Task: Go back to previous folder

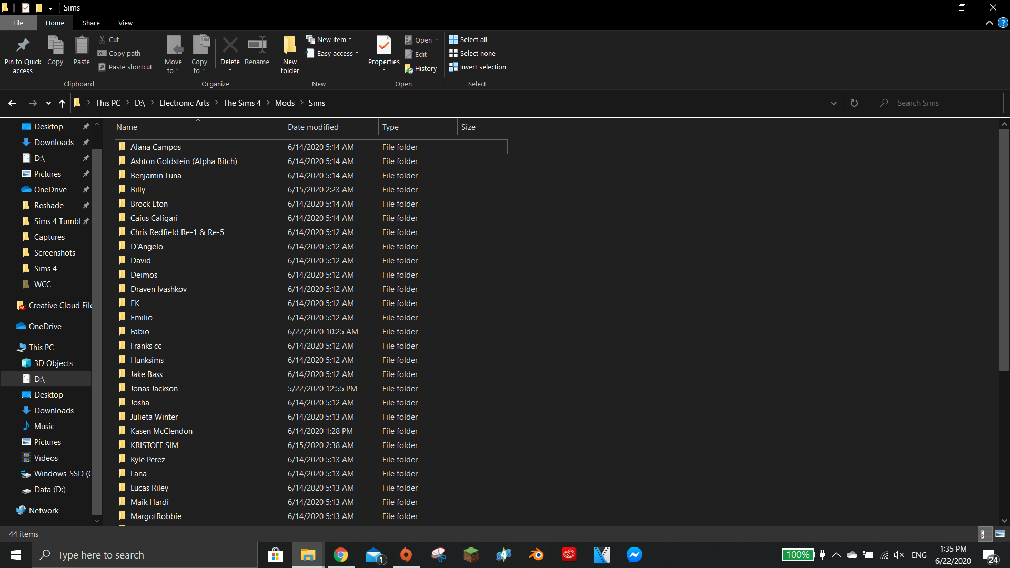Action: [13, 103]
